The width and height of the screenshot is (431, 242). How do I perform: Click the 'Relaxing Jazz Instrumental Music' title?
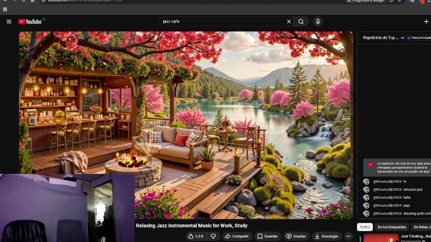[192, 226]
